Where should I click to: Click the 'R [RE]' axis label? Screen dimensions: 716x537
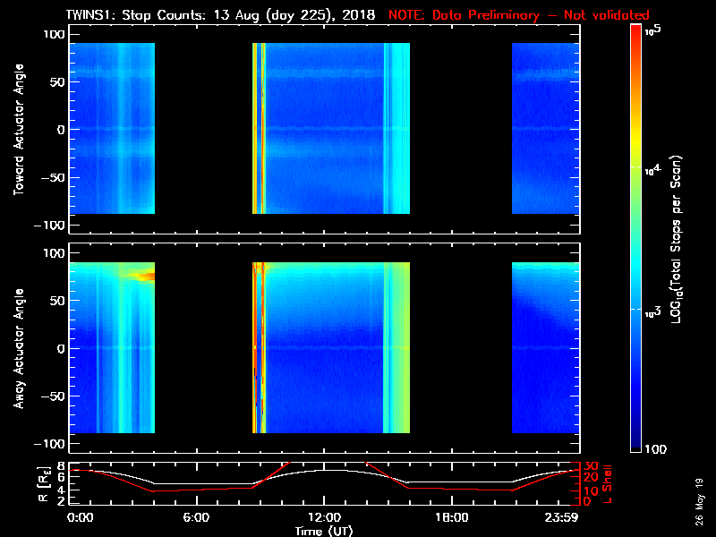click(43, 484)
